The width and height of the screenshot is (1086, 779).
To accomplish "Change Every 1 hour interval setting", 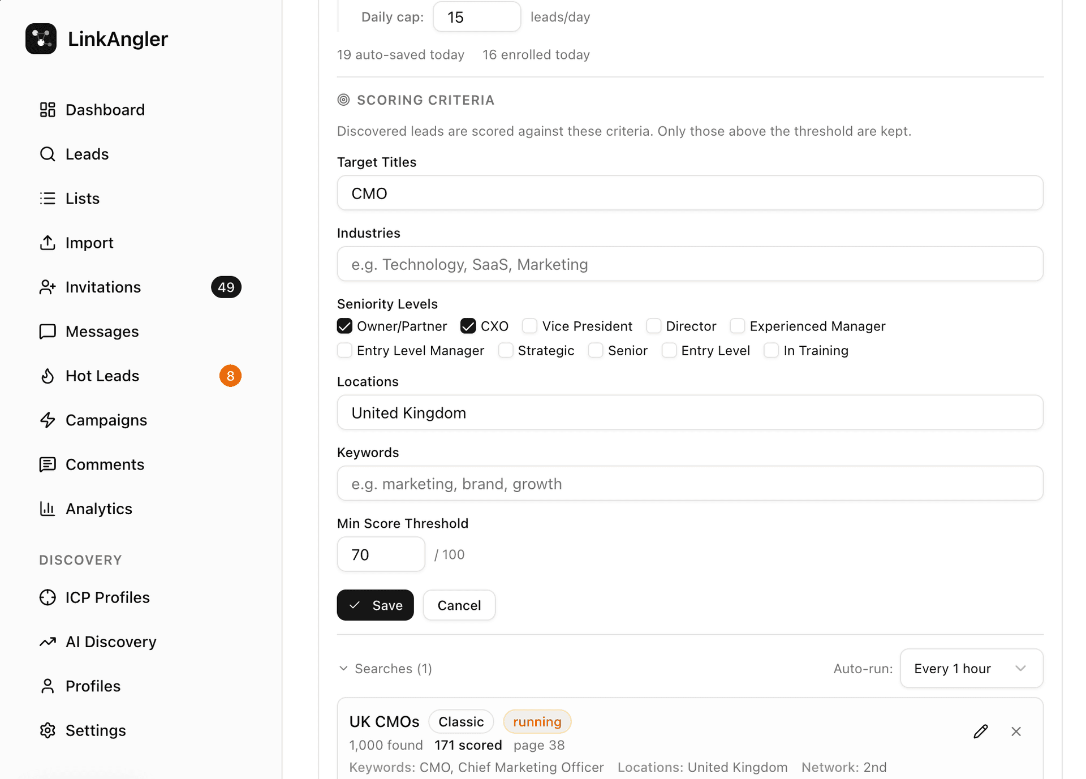I will [x=971, y=668].
